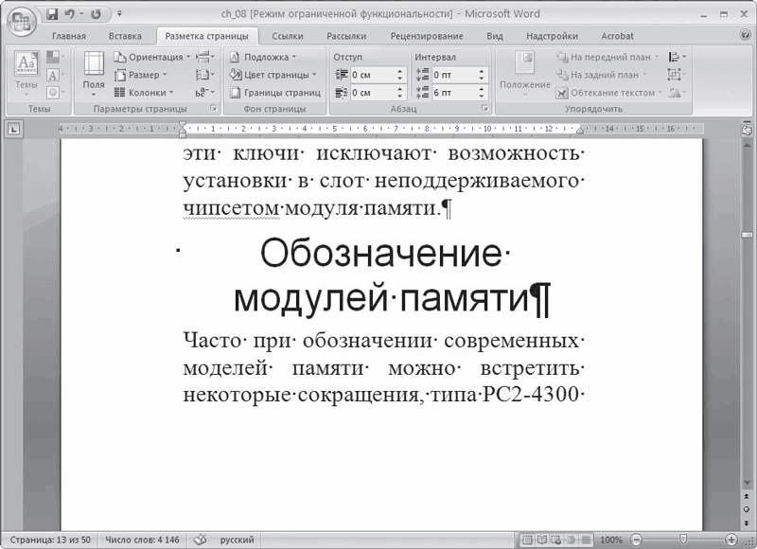Click На передний план button
This screenshot has width=757, height=549.
[x=607, y=57]
